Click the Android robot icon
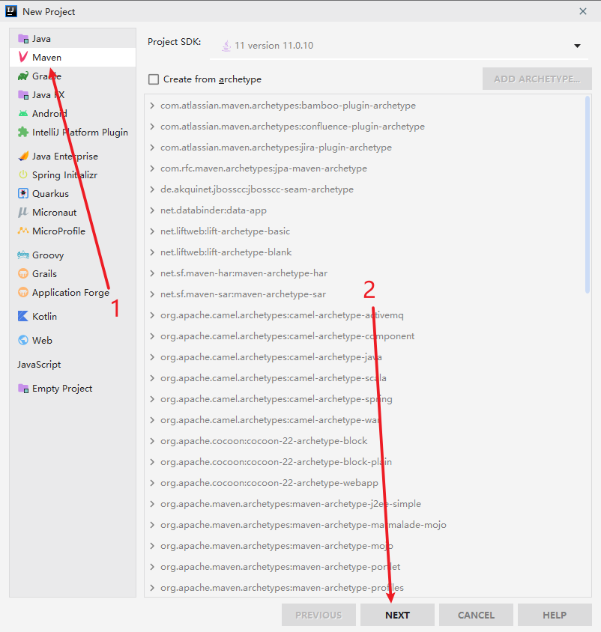601x632 pixels. [23, 114]
